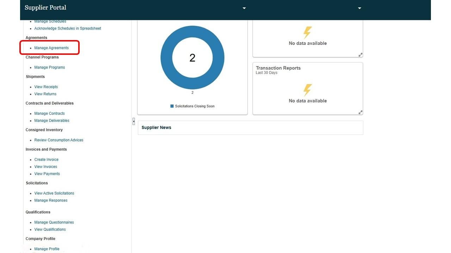Open Review Consumption Advices

(59, 140)
